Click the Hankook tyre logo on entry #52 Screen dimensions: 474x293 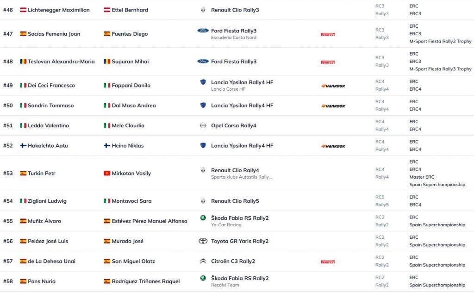pyautogui.click(x=333, y=146)
